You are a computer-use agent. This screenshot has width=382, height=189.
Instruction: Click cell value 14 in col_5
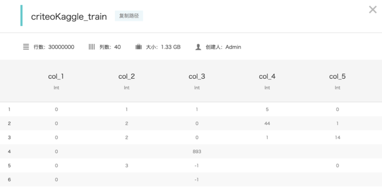pyautogui.click(x=338, y=137)
